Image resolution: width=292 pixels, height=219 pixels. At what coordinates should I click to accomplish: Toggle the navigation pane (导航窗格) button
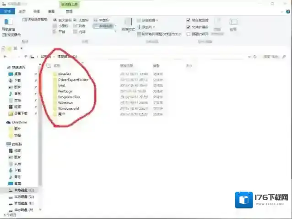[x=8, y=25]
